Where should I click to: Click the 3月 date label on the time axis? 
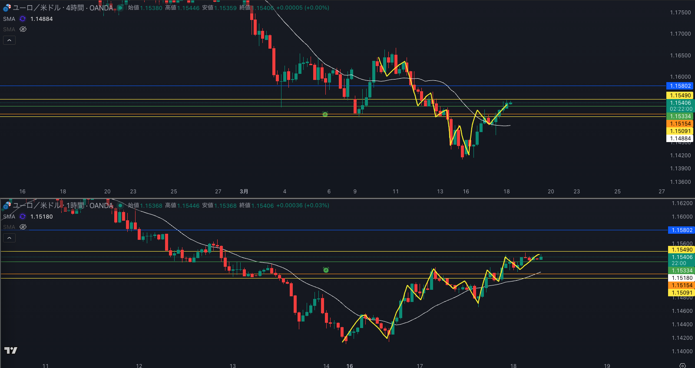coord(244,191)
